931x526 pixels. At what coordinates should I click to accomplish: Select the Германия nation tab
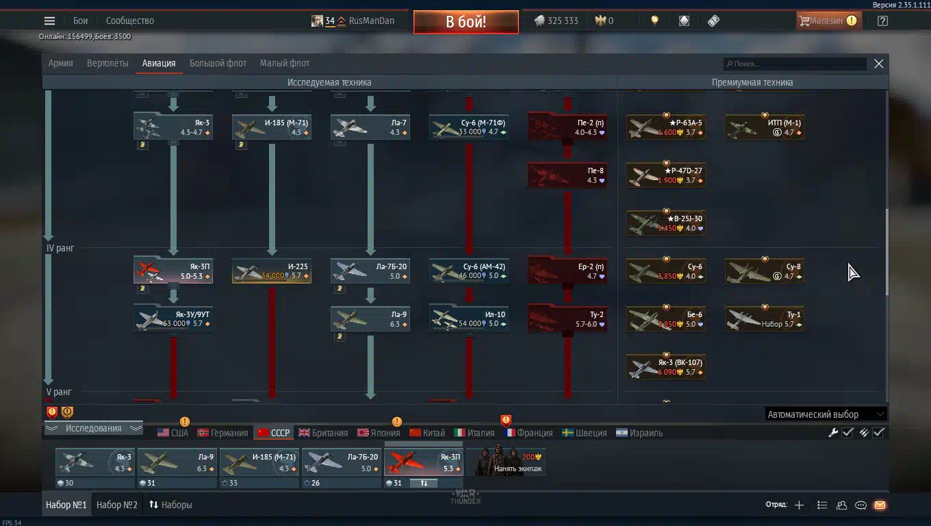pos(222,433)
